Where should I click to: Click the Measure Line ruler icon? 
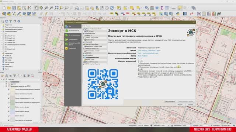coord(173,8)
